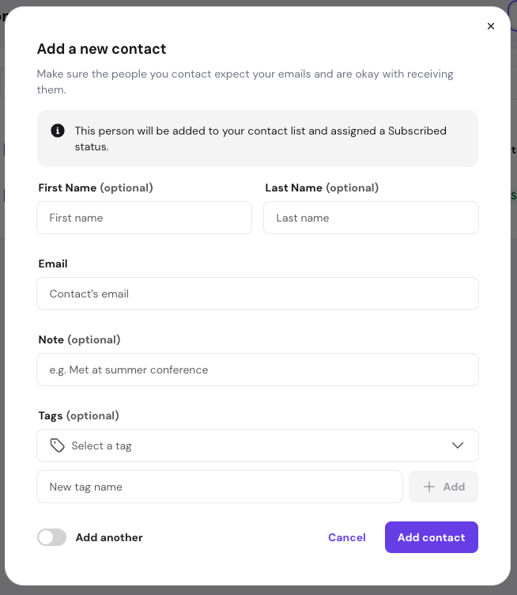Click the plus icon beside Add
This screenshot has width=517, height=595.
(429, 487)
